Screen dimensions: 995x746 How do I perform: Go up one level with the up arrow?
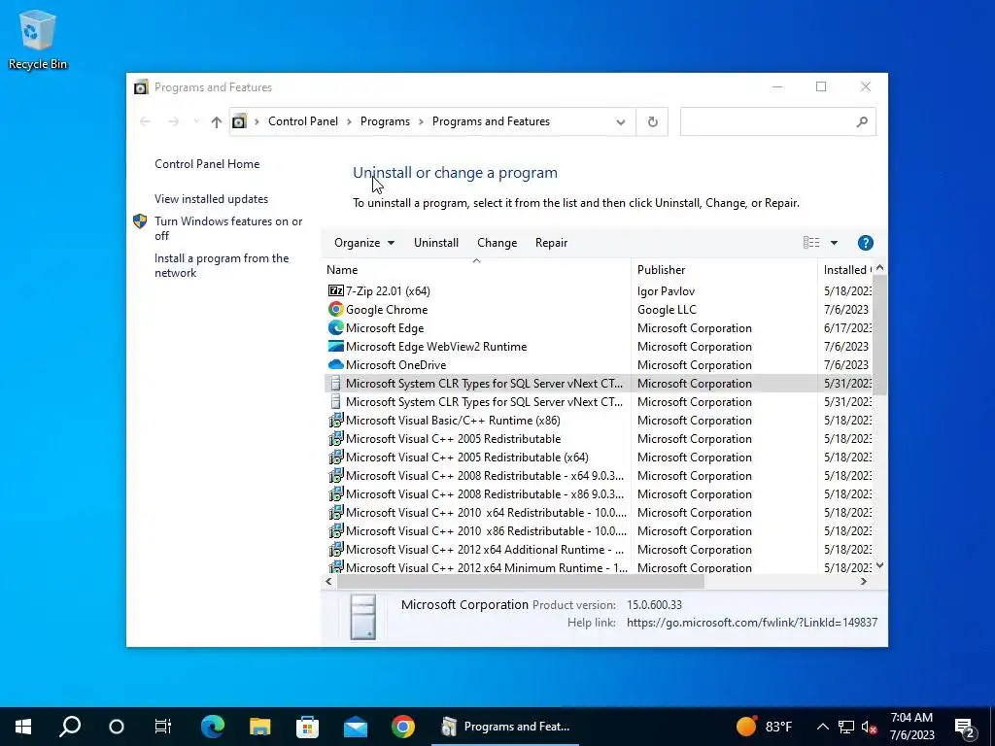[x=217, y=121]
